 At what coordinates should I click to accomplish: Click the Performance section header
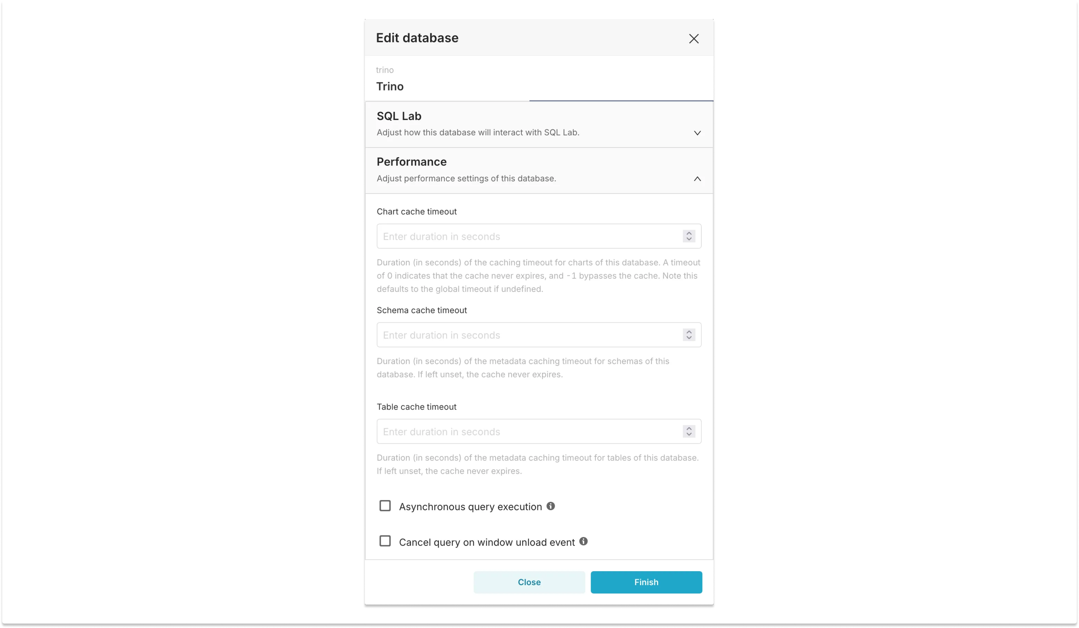(411, 161)
